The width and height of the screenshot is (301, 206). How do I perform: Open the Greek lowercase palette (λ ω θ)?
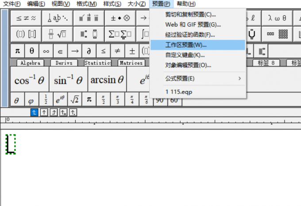pos(277,18)
